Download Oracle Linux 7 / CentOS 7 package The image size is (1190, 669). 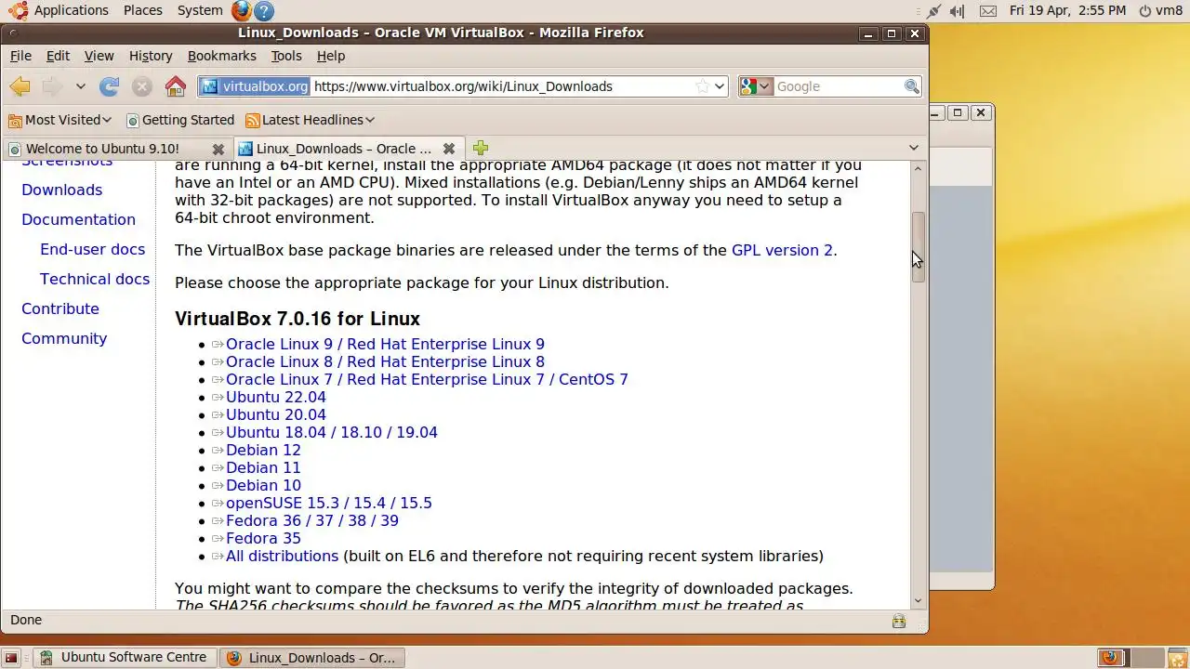(x=427, y=379)
